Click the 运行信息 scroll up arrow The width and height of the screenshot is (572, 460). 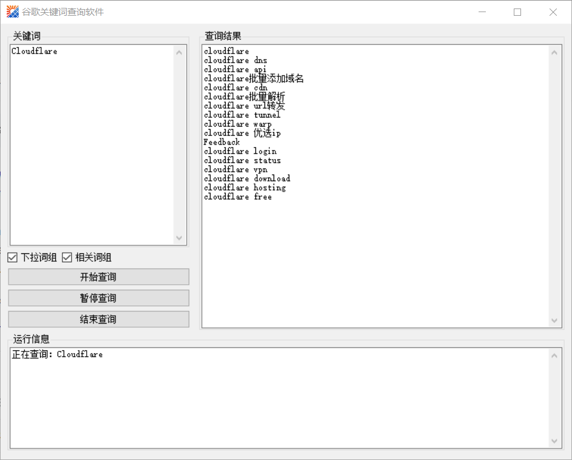click(x=554, y=355)
